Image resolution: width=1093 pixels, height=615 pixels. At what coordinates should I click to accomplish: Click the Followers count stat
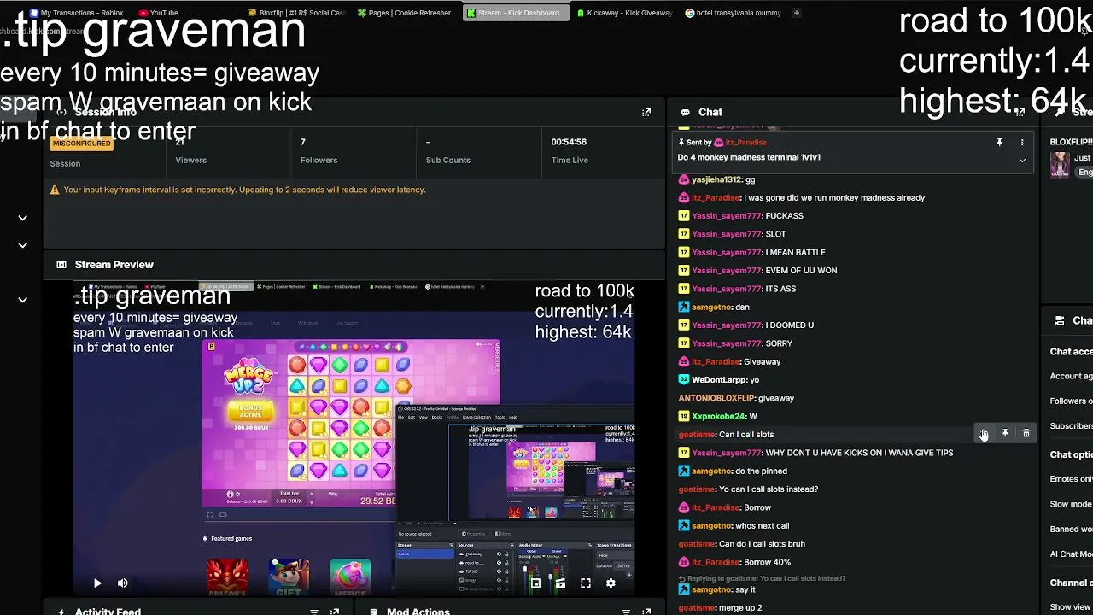302,142
